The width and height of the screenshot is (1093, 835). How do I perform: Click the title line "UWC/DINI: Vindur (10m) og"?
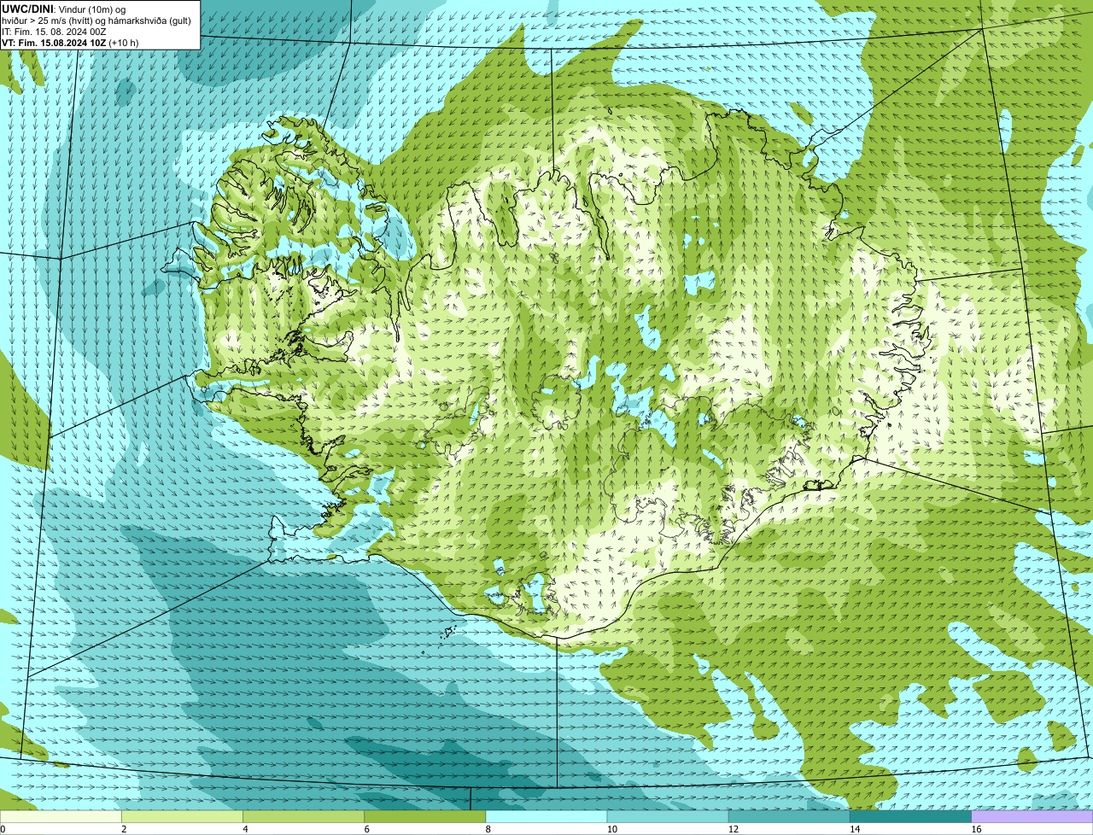coord(64,9)
